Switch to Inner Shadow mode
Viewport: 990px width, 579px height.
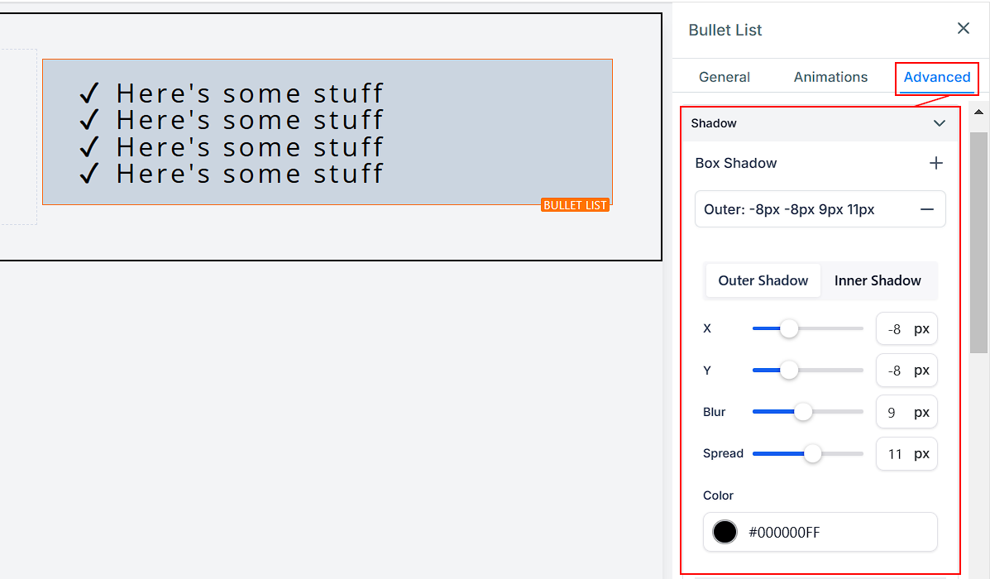878,280
